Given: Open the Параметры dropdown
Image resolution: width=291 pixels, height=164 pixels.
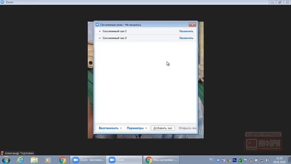Looking at the screenshot, I should 137,128.
